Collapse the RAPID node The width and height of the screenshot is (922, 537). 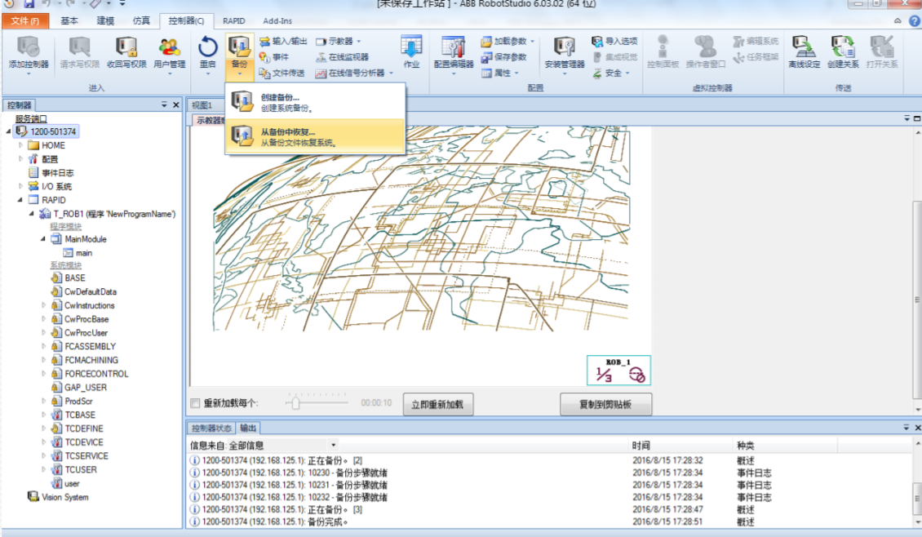click(x=20, y=200)
